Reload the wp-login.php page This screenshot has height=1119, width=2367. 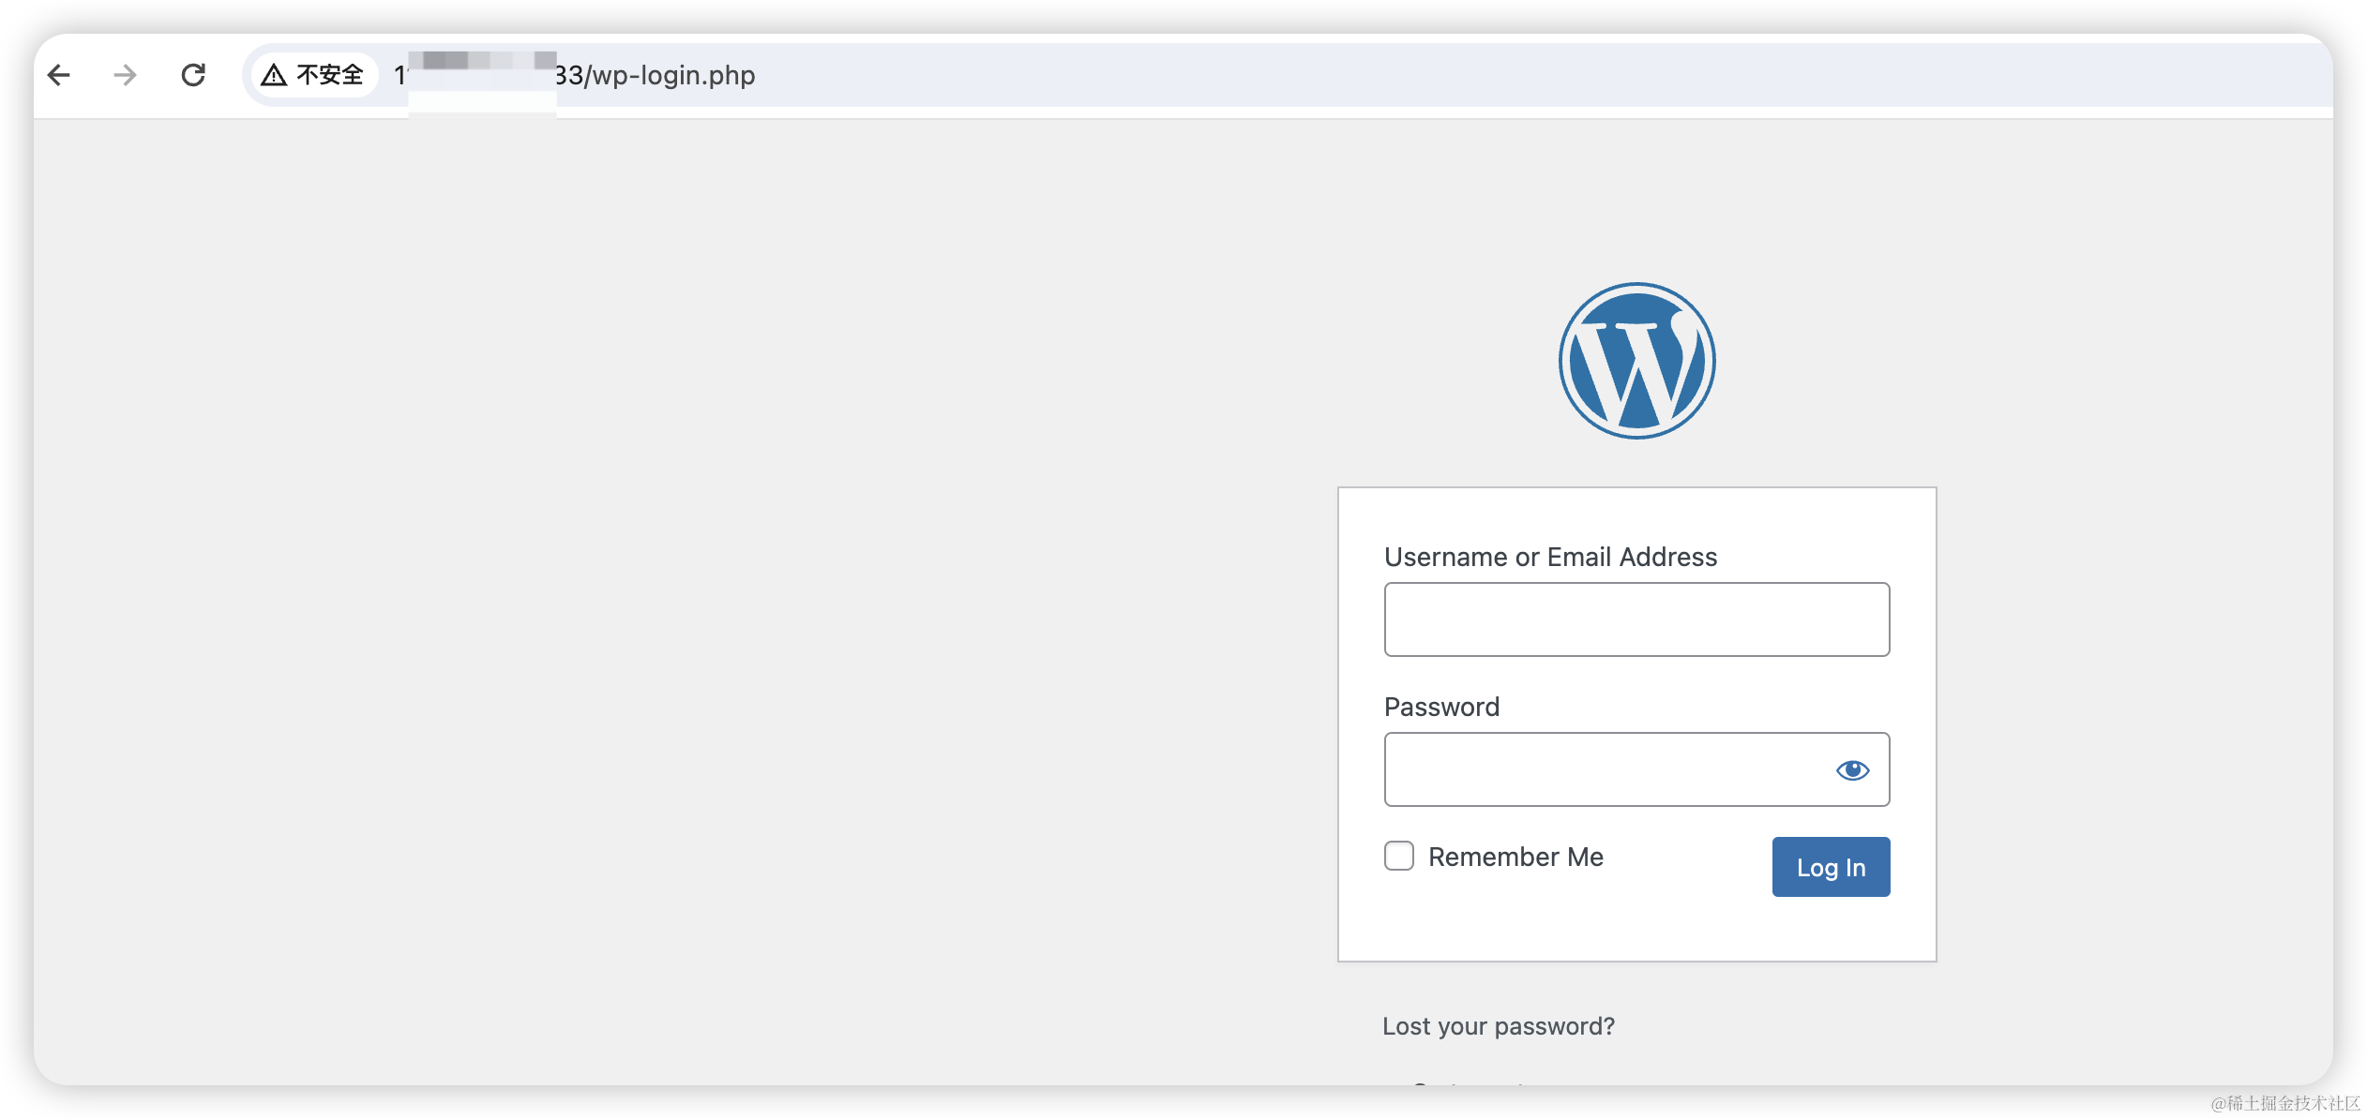click(193, 75)
